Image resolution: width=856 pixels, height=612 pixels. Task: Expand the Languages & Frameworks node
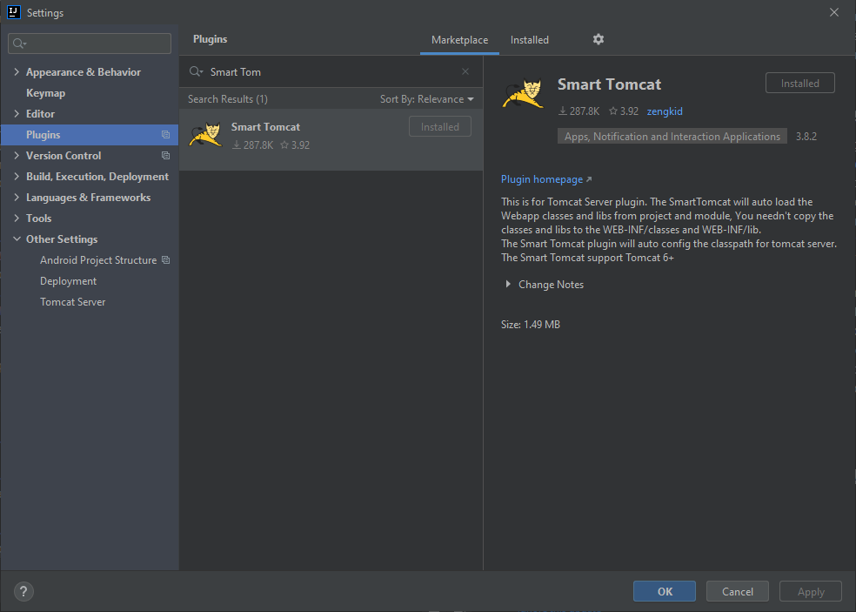point(17,198)
